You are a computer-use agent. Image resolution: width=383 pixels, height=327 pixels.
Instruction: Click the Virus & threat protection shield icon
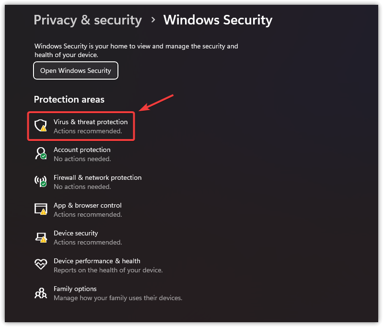(40, 126)
